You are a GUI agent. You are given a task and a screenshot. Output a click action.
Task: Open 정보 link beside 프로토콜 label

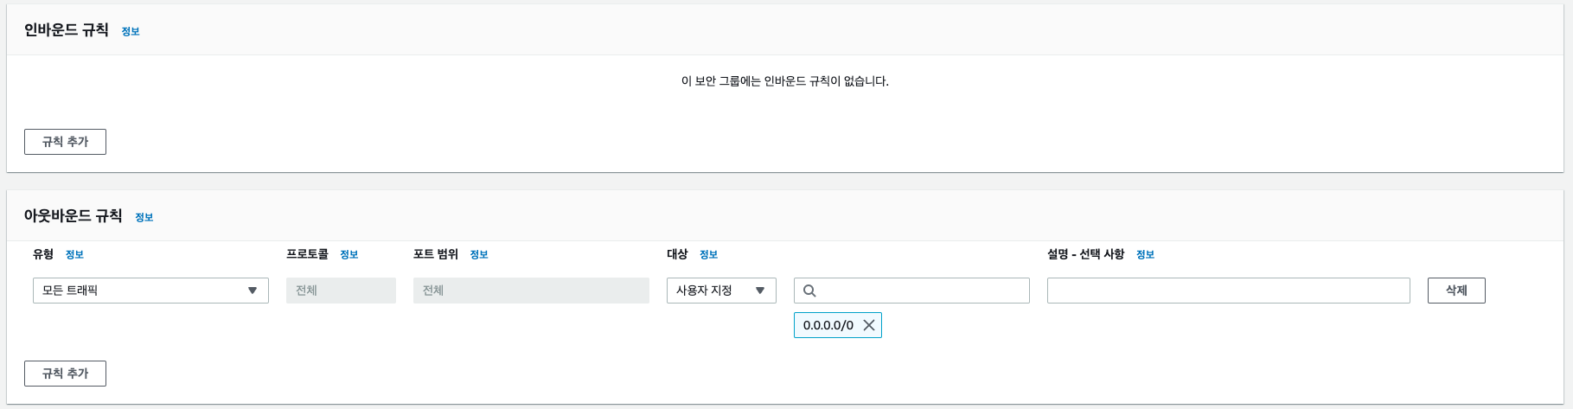pos(348,254)
